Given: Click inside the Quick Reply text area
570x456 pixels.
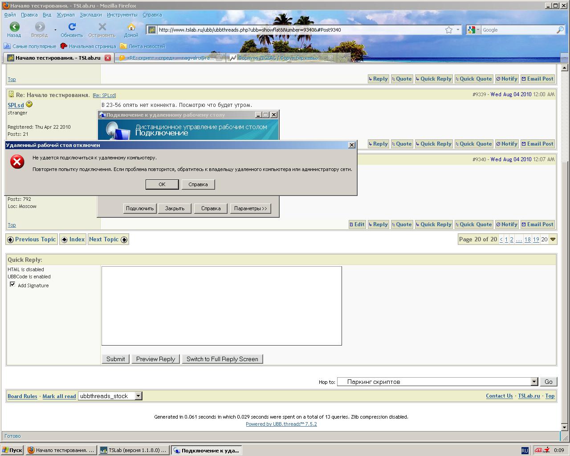Looking at the screenshot, I should (x=221, y=305).
